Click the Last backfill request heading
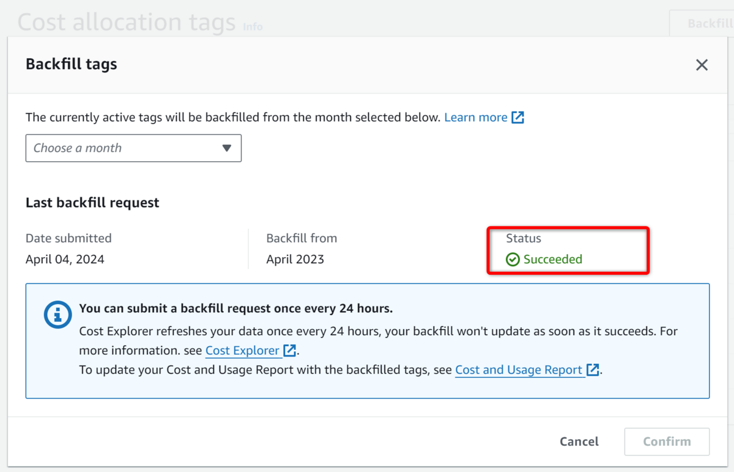 pos(92,203)
